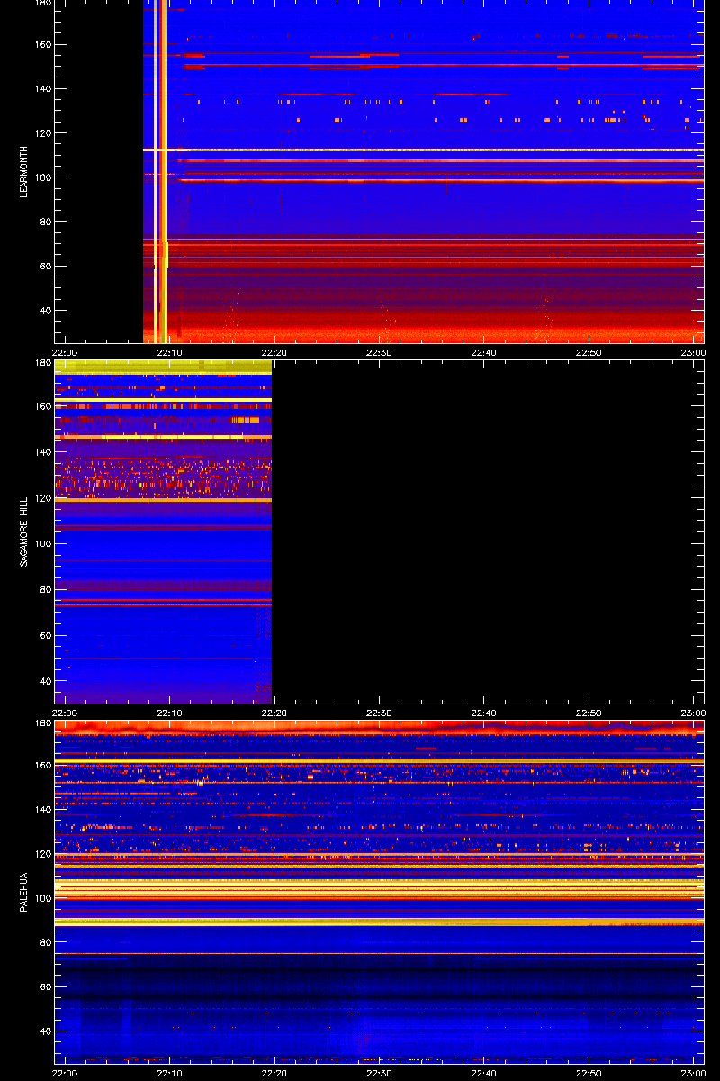Choose 140 on the Palehua frequency axis
The image size is (720, 1081).
[x=42, y=810]
